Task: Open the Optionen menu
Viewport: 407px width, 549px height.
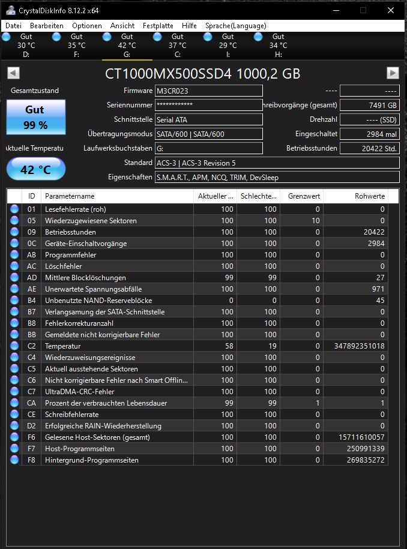Action: coord(87,26)
